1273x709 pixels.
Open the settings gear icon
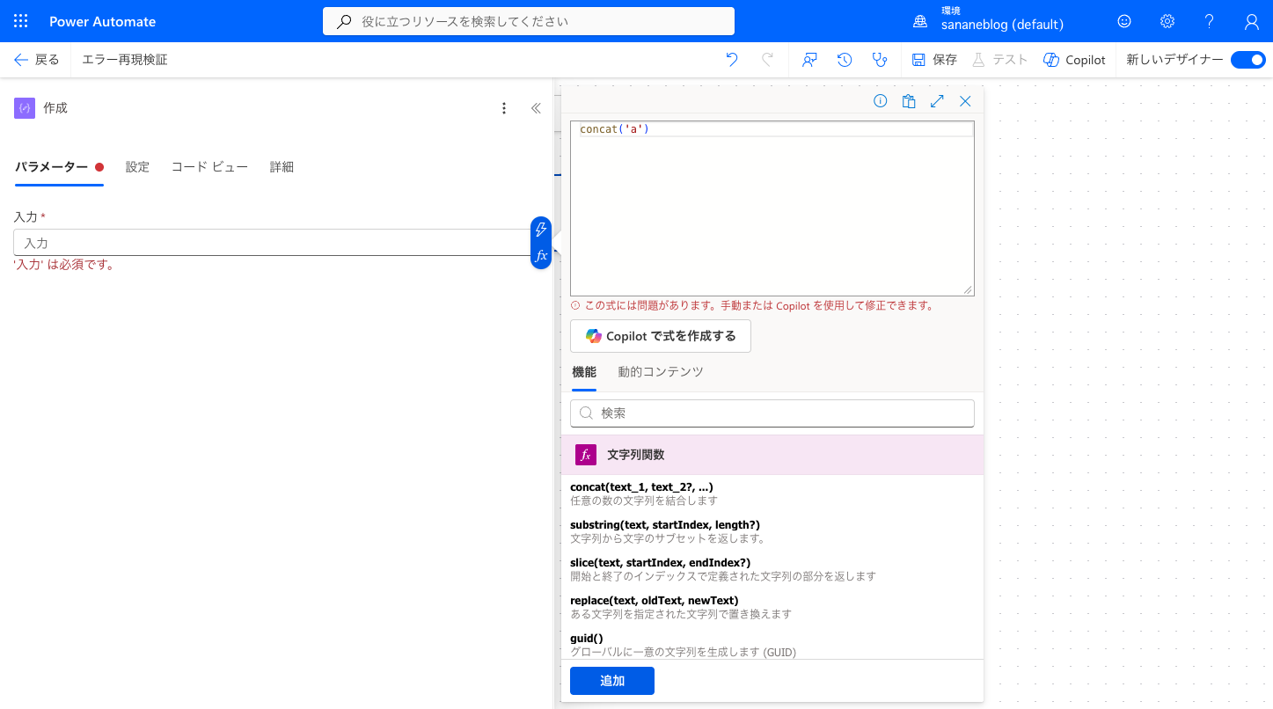point(1167,21)
